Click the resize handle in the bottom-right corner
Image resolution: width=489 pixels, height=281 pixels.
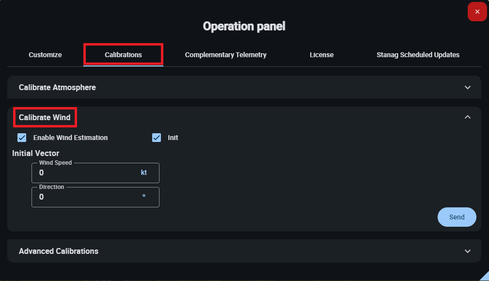coord(484,276)
